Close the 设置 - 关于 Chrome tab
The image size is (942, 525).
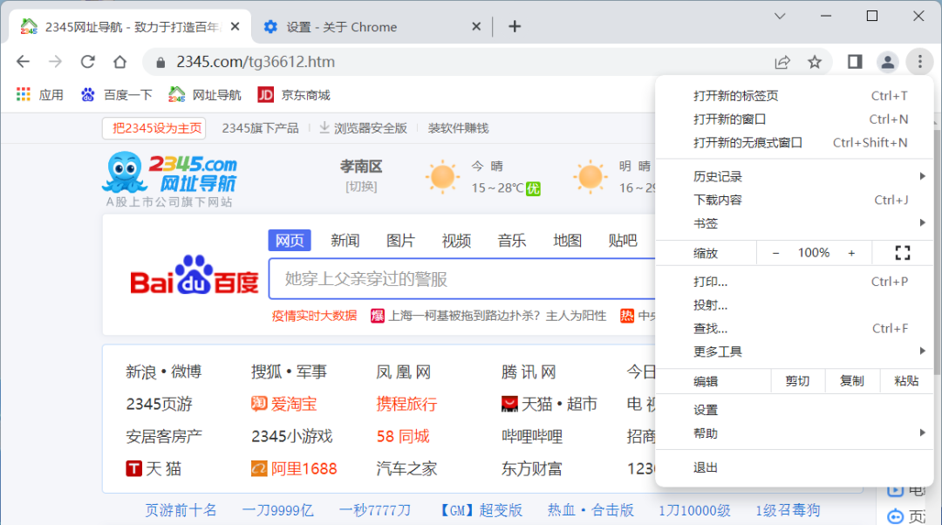click(x=476, y=26)
